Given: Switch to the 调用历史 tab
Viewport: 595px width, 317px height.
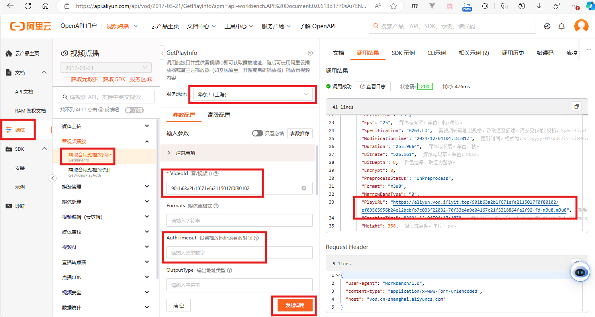Looking at the screenshot, I should [x=513, y=53].
